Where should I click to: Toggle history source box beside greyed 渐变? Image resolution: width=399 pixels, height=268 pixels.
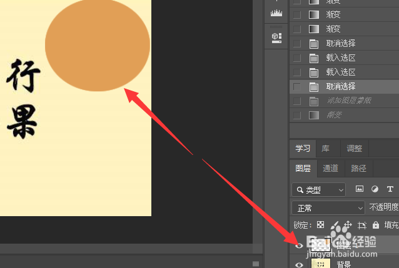296,115
